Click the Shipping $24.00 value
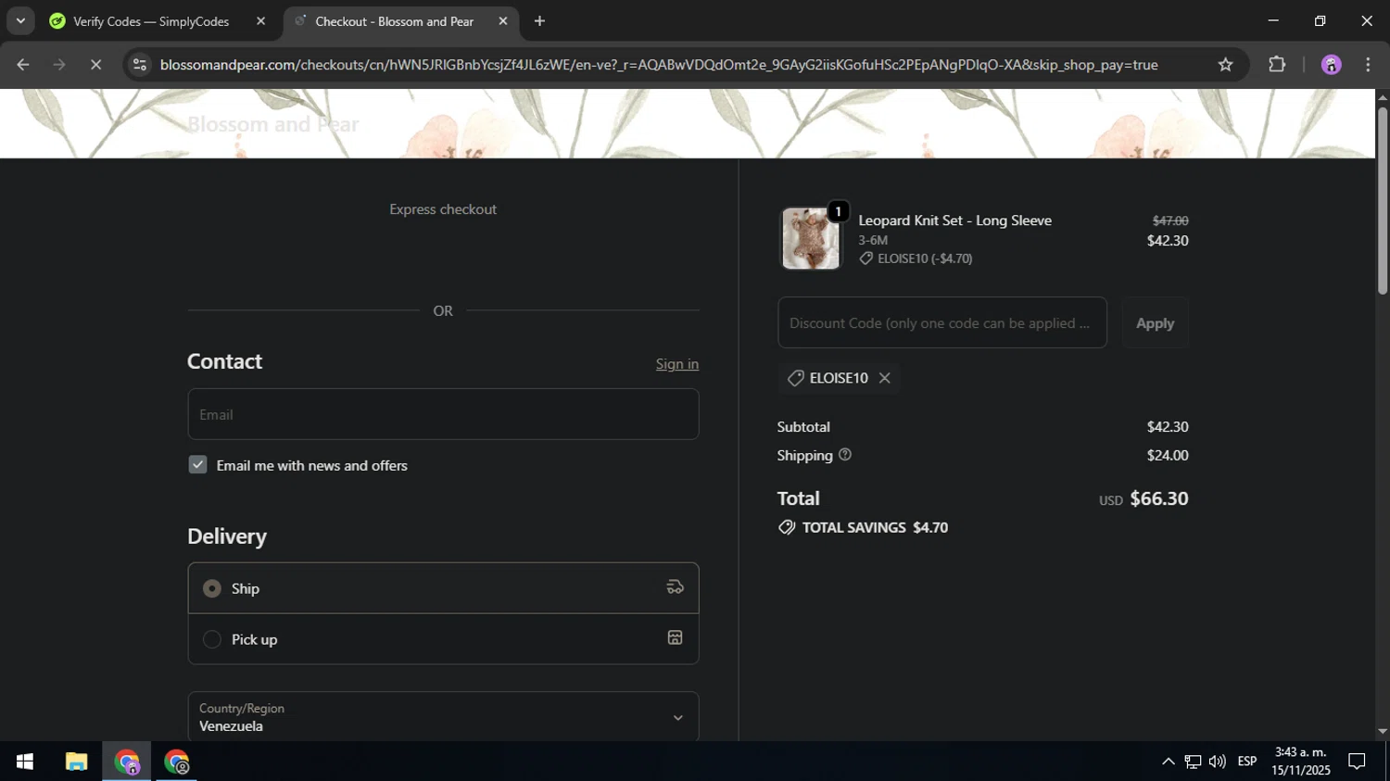 click(1168, 455)
